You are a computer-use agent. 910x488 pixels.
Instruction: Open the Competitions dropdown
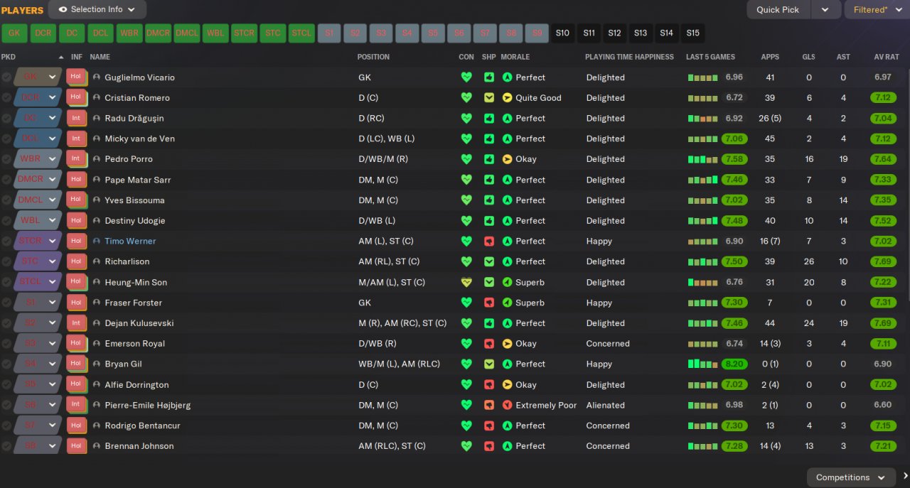[851, 477]
